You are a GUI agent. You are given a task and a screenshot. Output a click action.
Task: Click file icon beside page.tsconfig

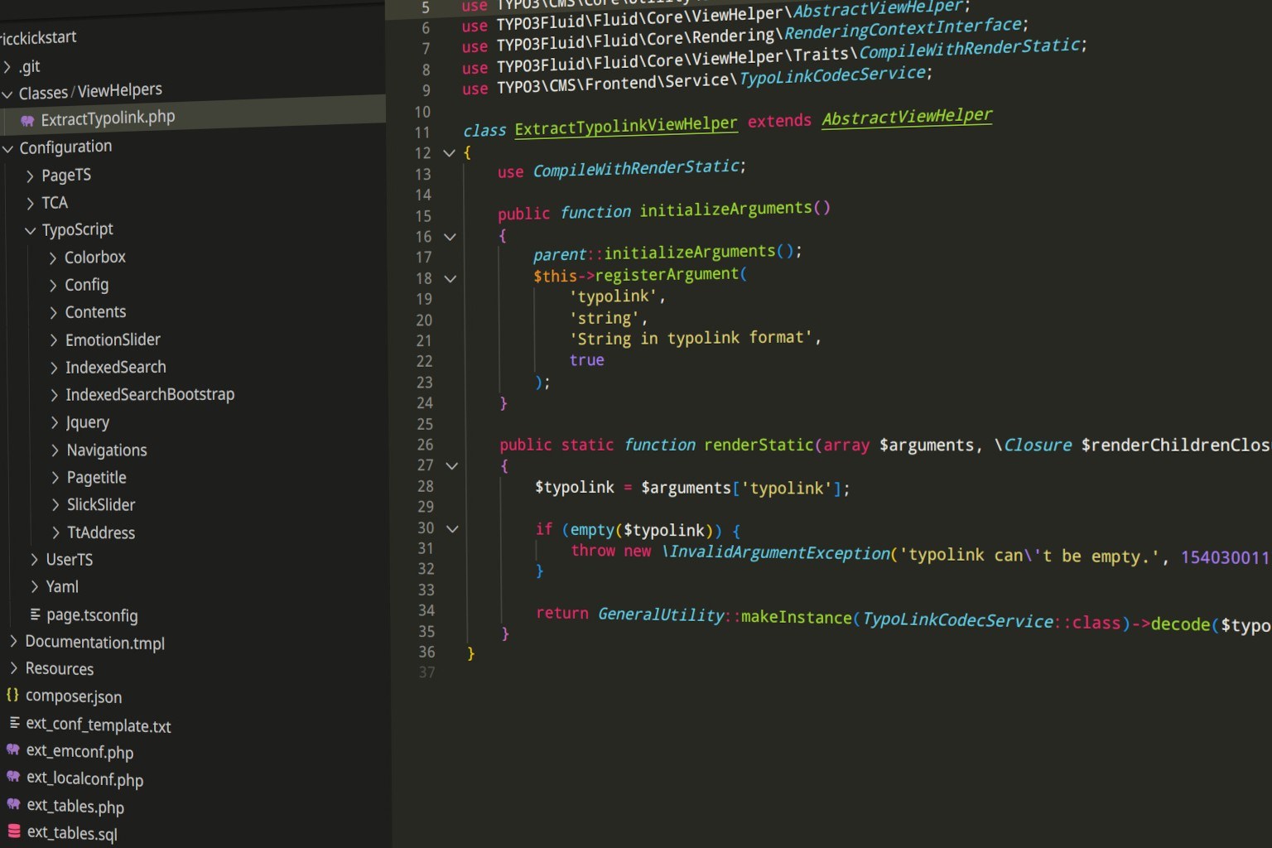click(35, 614)
